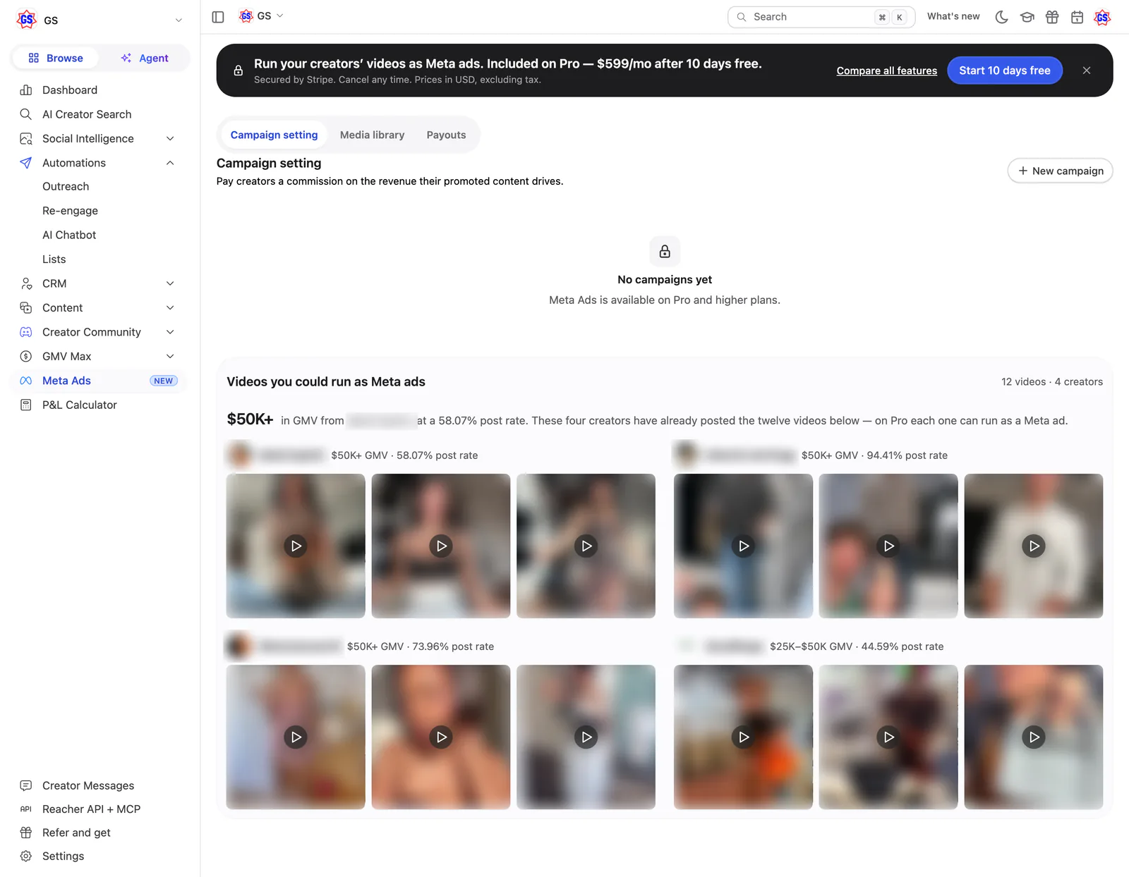Switch to Browse mode

[x=55, y=58]
